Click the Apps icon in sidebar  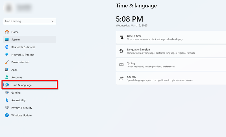coord(7,70)
